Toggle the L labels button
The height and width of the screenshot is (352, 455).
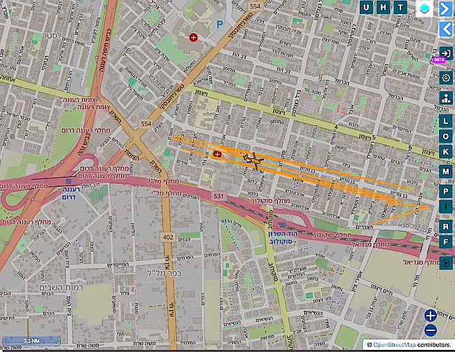[x=445, y=119]
